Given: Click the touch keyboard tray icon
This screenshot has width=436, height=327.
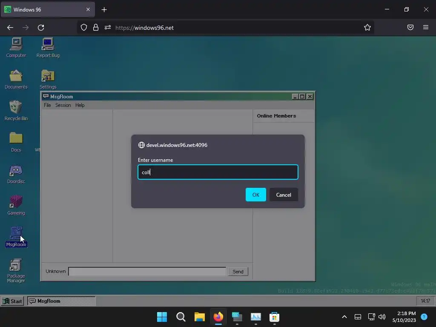Looking at the screenshot, I should pos(358,317).
